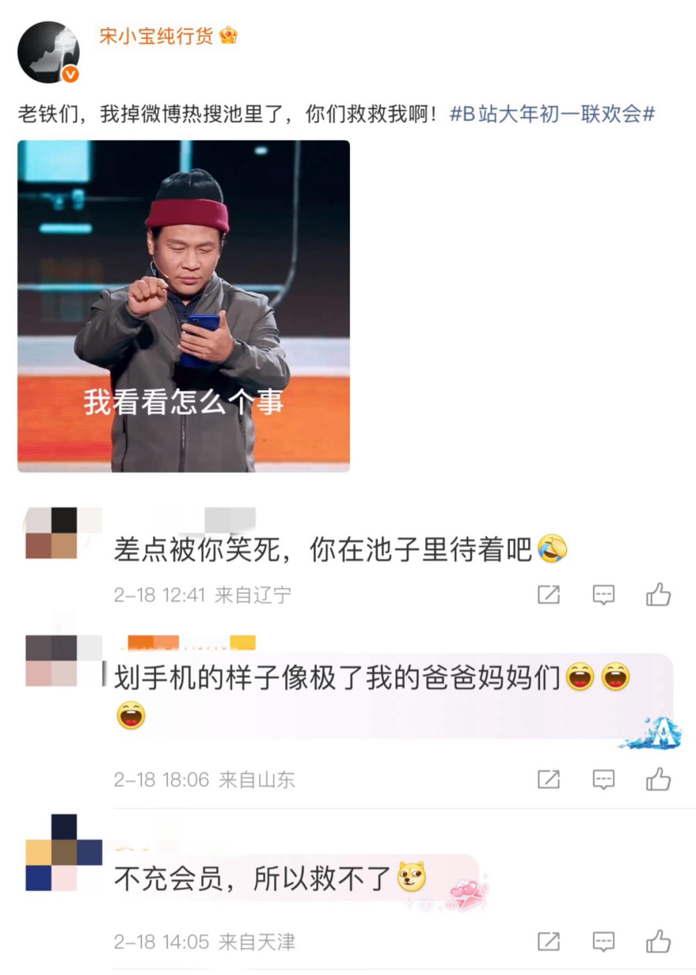This screenshot has width=696, height=975.
Task: Open third commenter's pixelated avatar
Action: pos(63,853)
